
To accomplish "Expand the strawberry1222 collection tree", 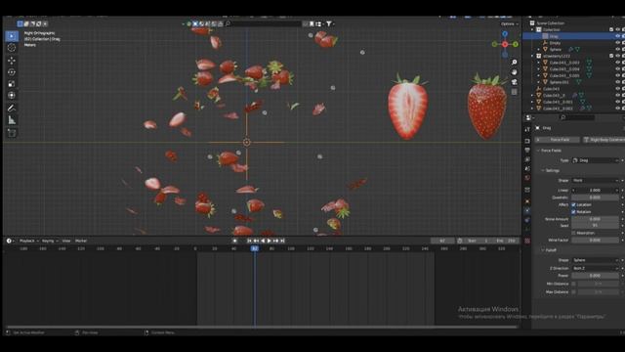I will tap(532, 56).
